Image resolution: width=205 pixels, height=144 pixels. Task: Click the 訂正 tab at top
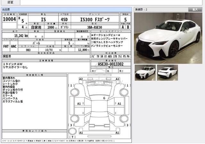tap(11, 2)
